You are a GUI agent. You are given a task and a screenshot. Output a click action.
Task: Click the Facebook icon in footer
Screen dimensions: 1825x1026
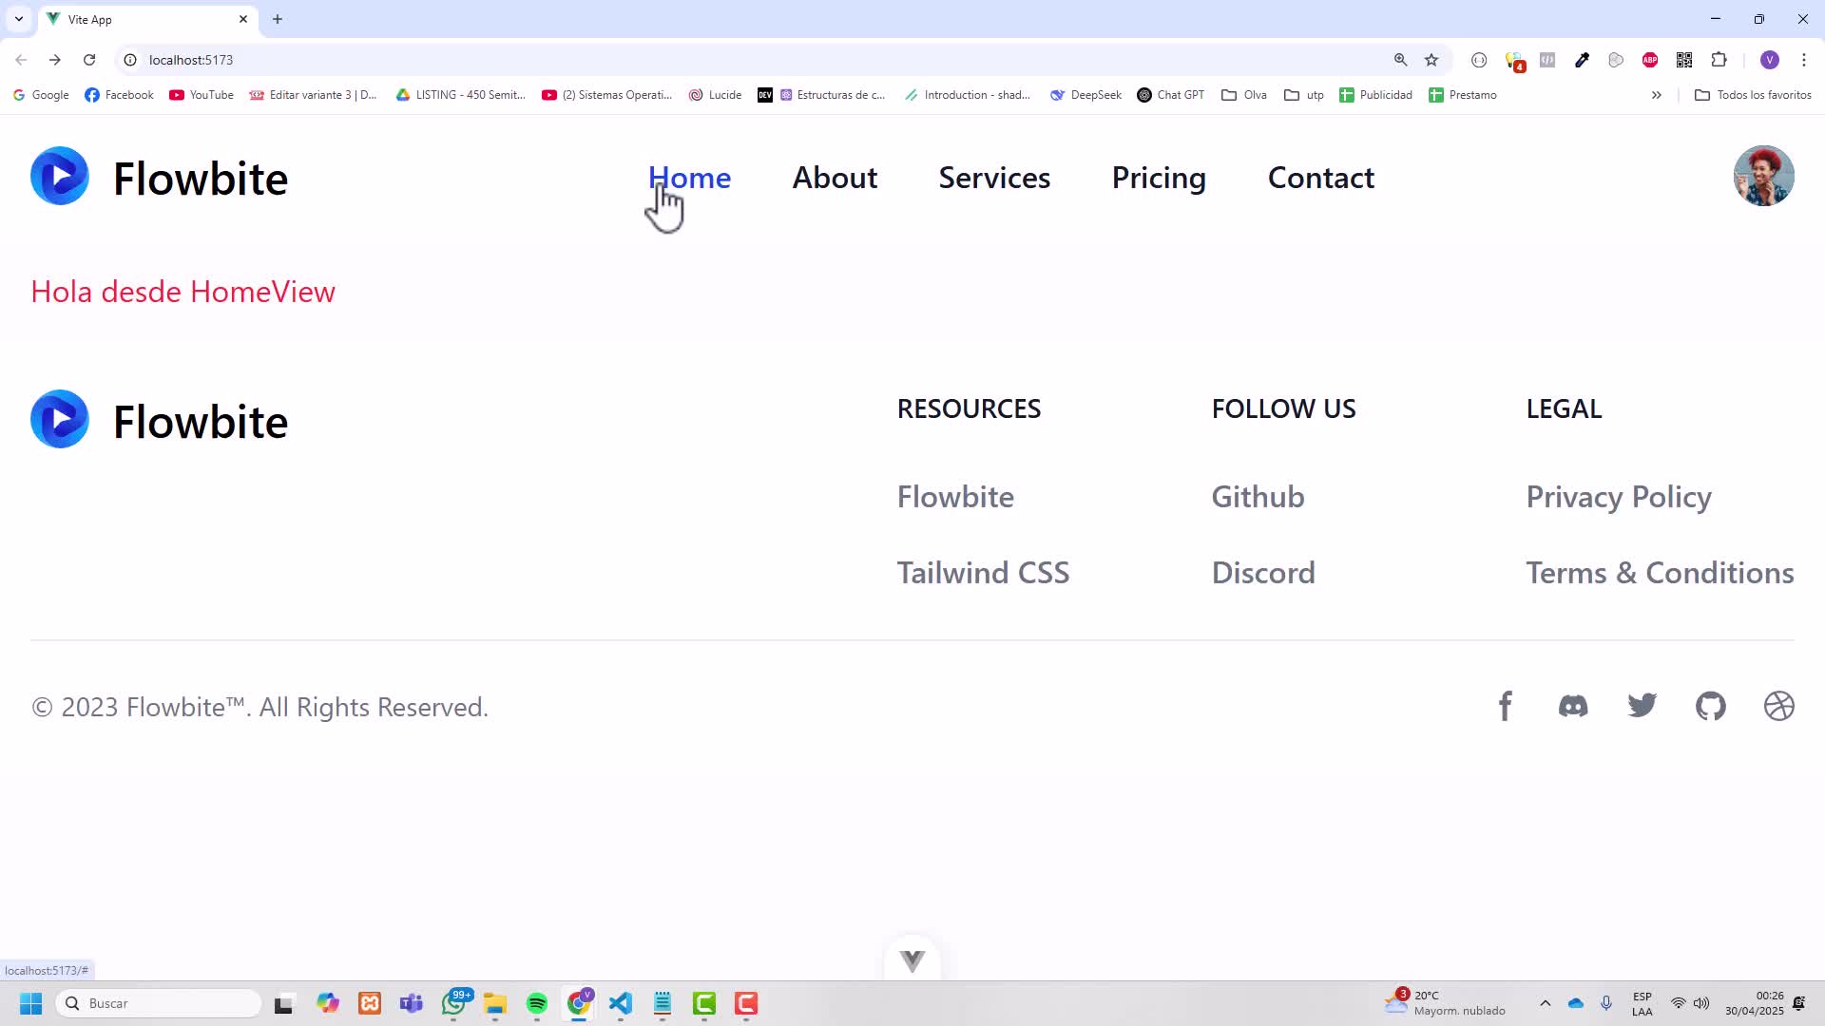coord(1505,707)
